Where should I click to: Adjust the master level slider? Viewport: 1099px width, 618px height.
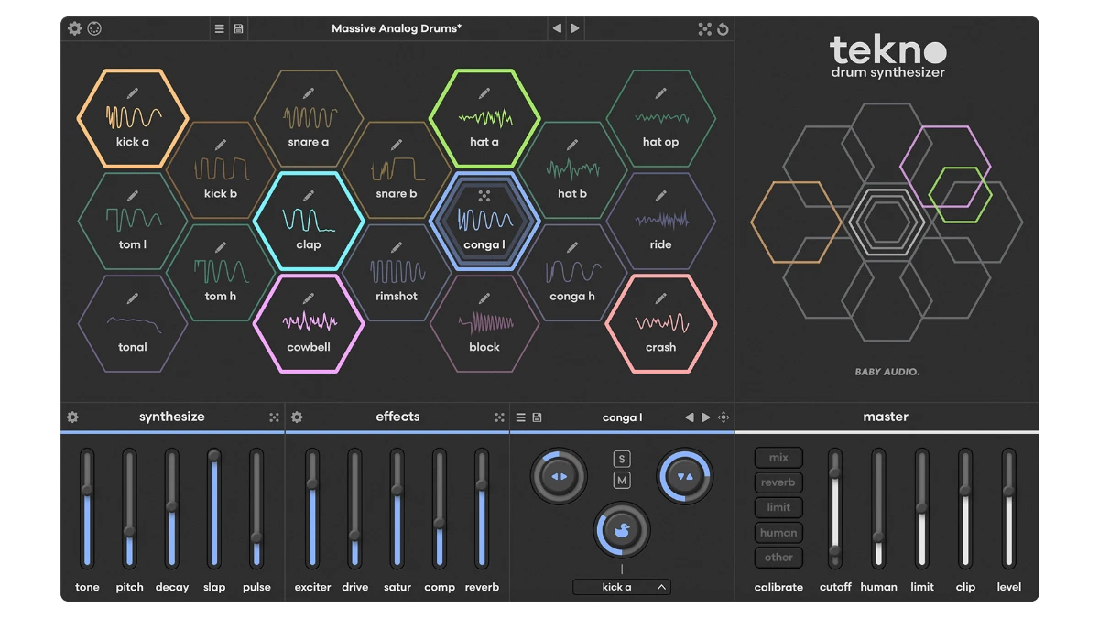tap(1009, 508)
